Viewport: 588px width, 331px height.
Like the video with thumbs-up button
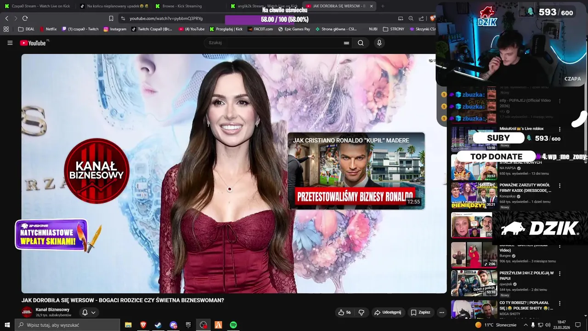(x=344, y=312)
